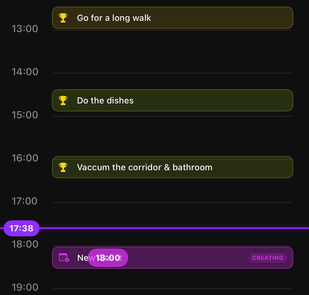Tap the 15:00 hour label
The height and width of the screenshot is (295, 309).
tap(25, 115)
